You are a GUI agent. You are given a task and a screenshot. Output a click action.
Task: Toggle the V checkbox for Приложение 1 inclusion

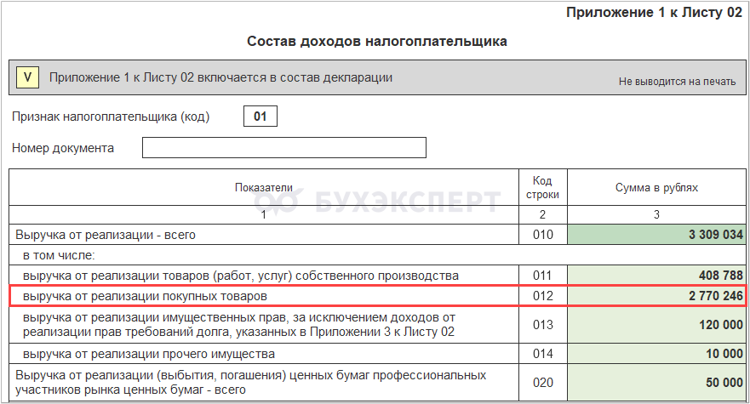(x=27, y=77)
